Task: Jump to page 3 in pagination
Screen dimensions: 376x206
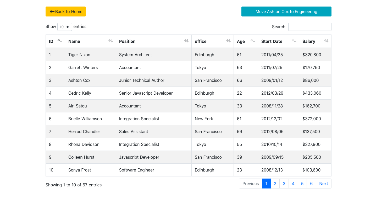Action: click(x=284, y=184)
